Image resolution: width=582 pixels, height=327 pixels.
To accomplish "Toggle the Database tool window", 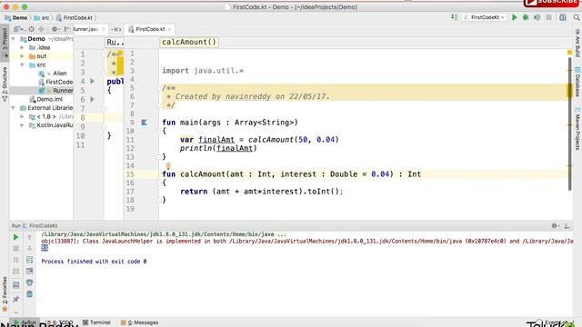I will (577, 82).
